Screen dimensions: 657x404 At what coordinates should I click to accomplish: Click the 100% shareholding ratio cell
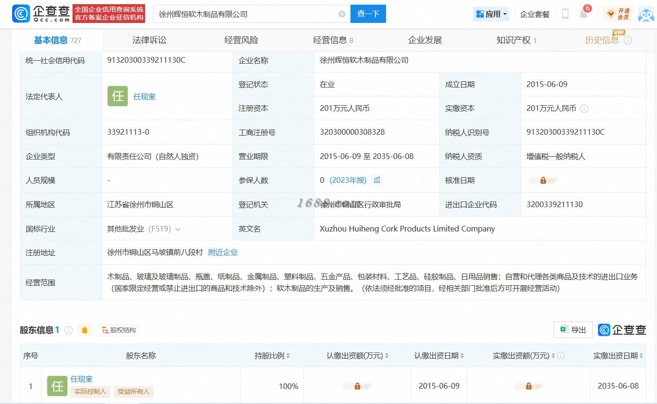pos(288,386)
